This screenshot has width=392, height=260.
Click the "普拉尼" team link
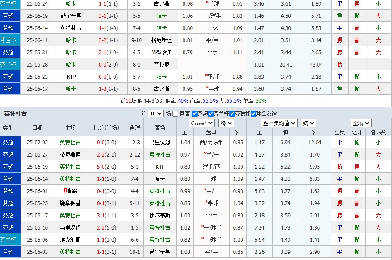161,65
